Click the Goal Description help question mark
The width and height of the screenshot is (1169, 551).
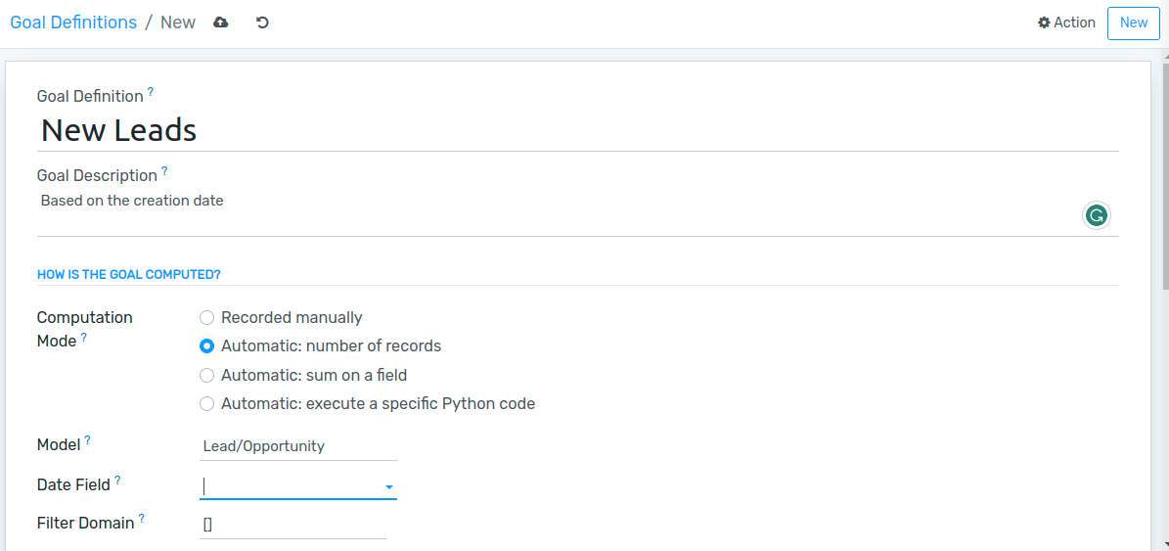coord(164,170)
